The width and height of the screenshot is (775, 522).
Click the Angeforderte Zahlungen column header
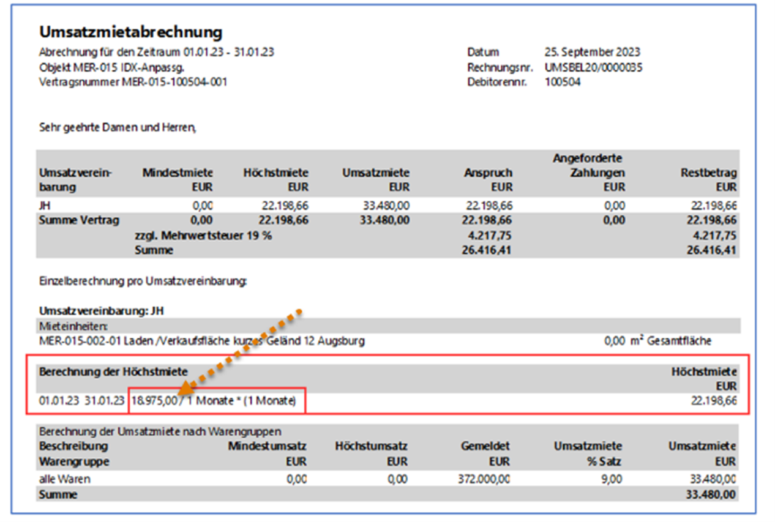[588, 173]
